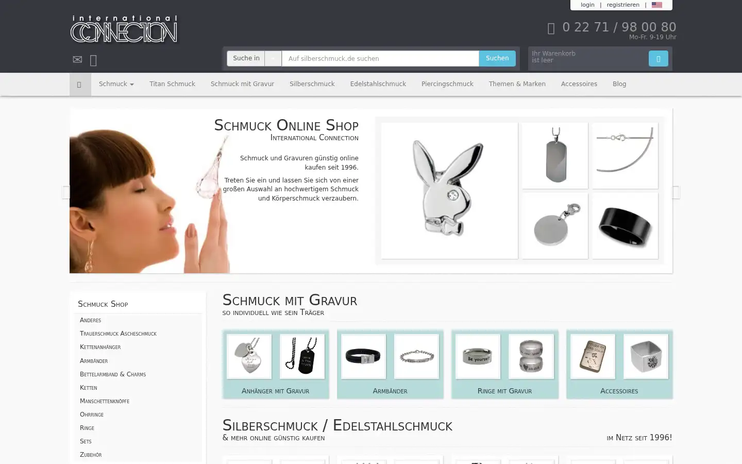This screenshot has width=742, height=464.
Task: Click the 'Schmuck Shop' sidebar heading
Action: coord(103,304)
